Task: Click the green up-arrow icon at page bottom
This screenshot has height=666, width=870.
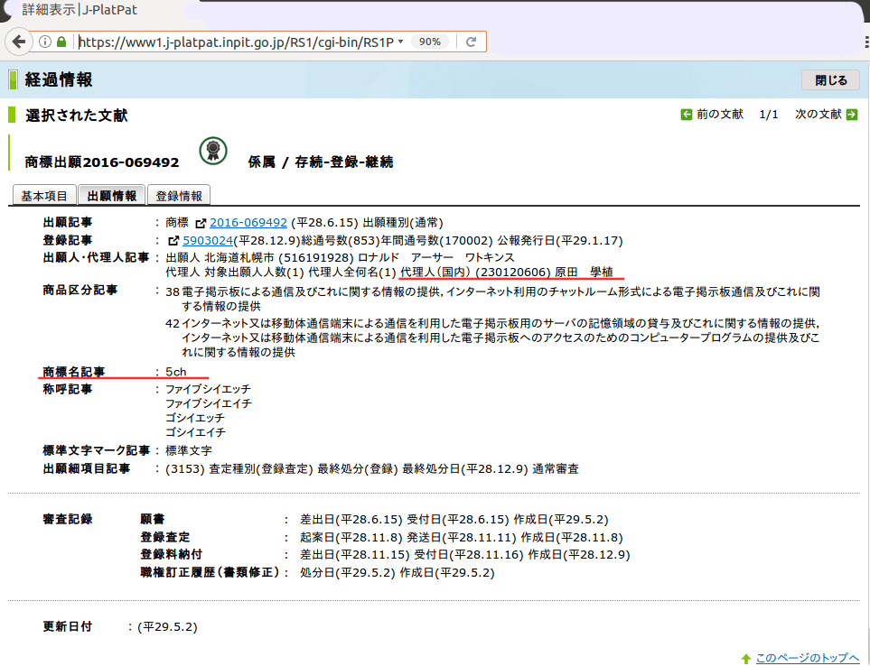Action: 745,659
